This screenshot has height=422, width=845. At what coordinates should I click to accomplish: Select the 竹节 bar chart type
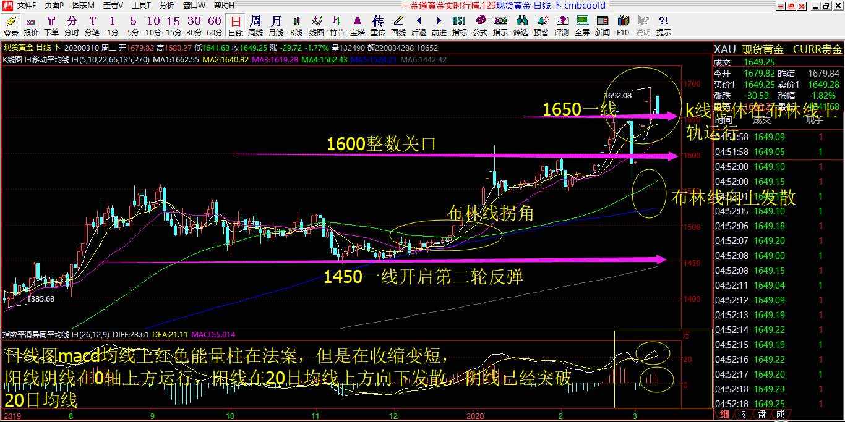click(337, 25)
